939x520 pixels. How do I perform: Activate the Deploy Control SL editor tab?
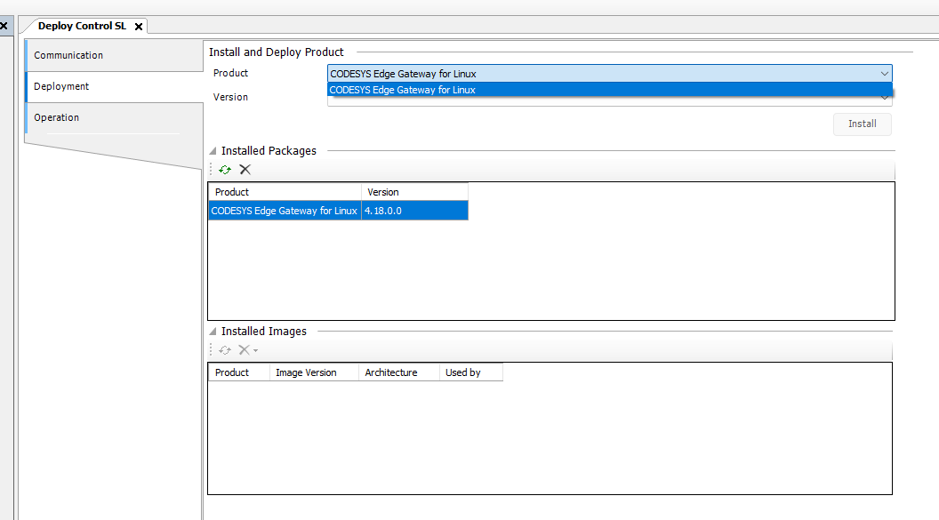(82, 27)
